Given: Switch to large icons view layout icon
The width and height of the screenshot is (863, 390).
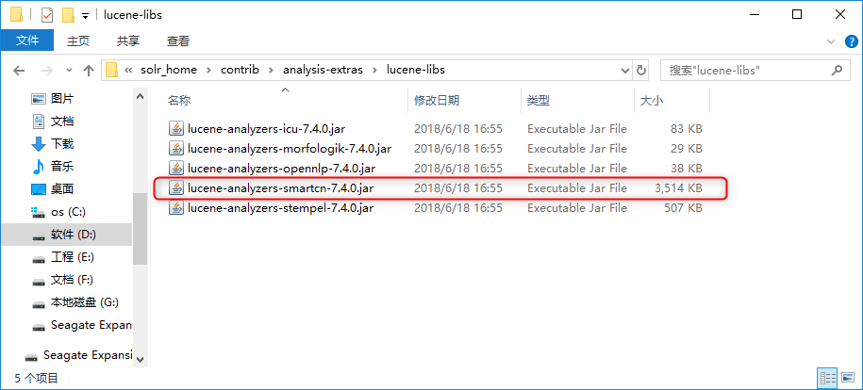Looking at the screenshot, I should pyautogui.click(x=848, y=379).
